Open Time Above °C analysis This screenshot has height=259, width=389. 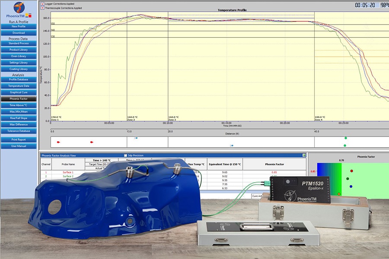pos(19,105)
